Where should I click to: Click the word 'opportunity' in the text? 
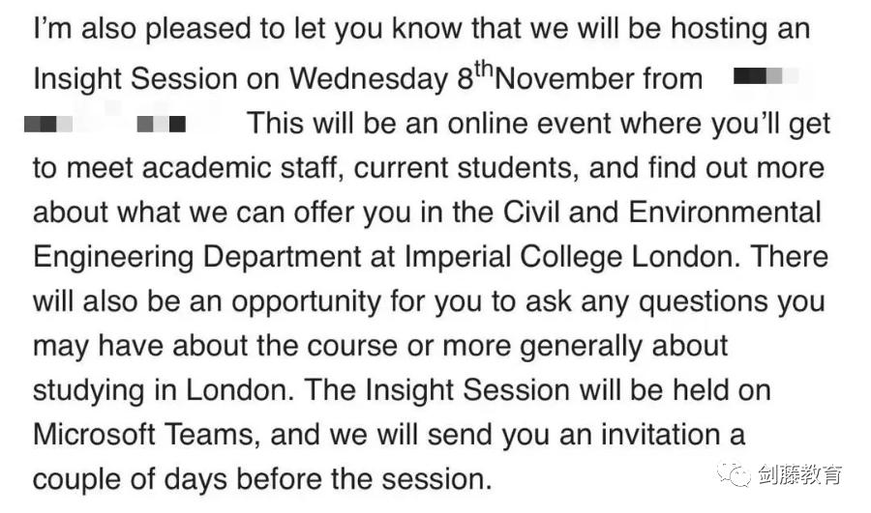pos(306,302)
